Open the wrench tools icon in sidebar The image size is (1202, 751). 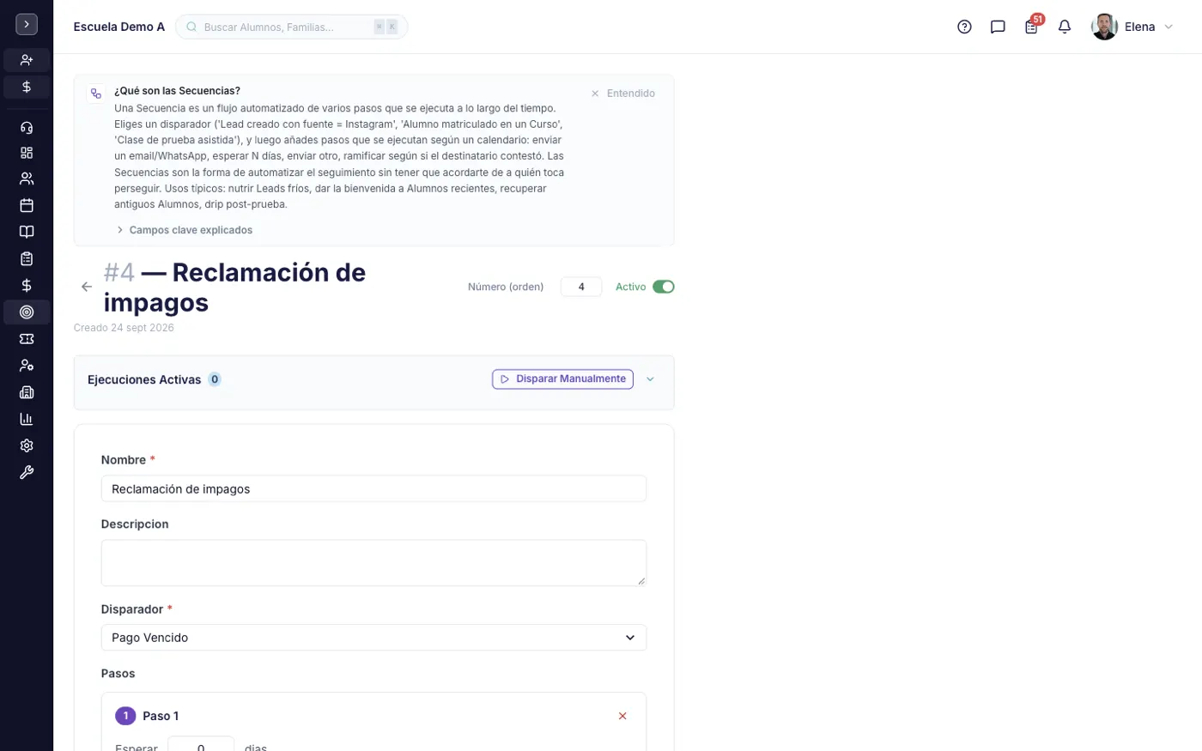(27, 472)
